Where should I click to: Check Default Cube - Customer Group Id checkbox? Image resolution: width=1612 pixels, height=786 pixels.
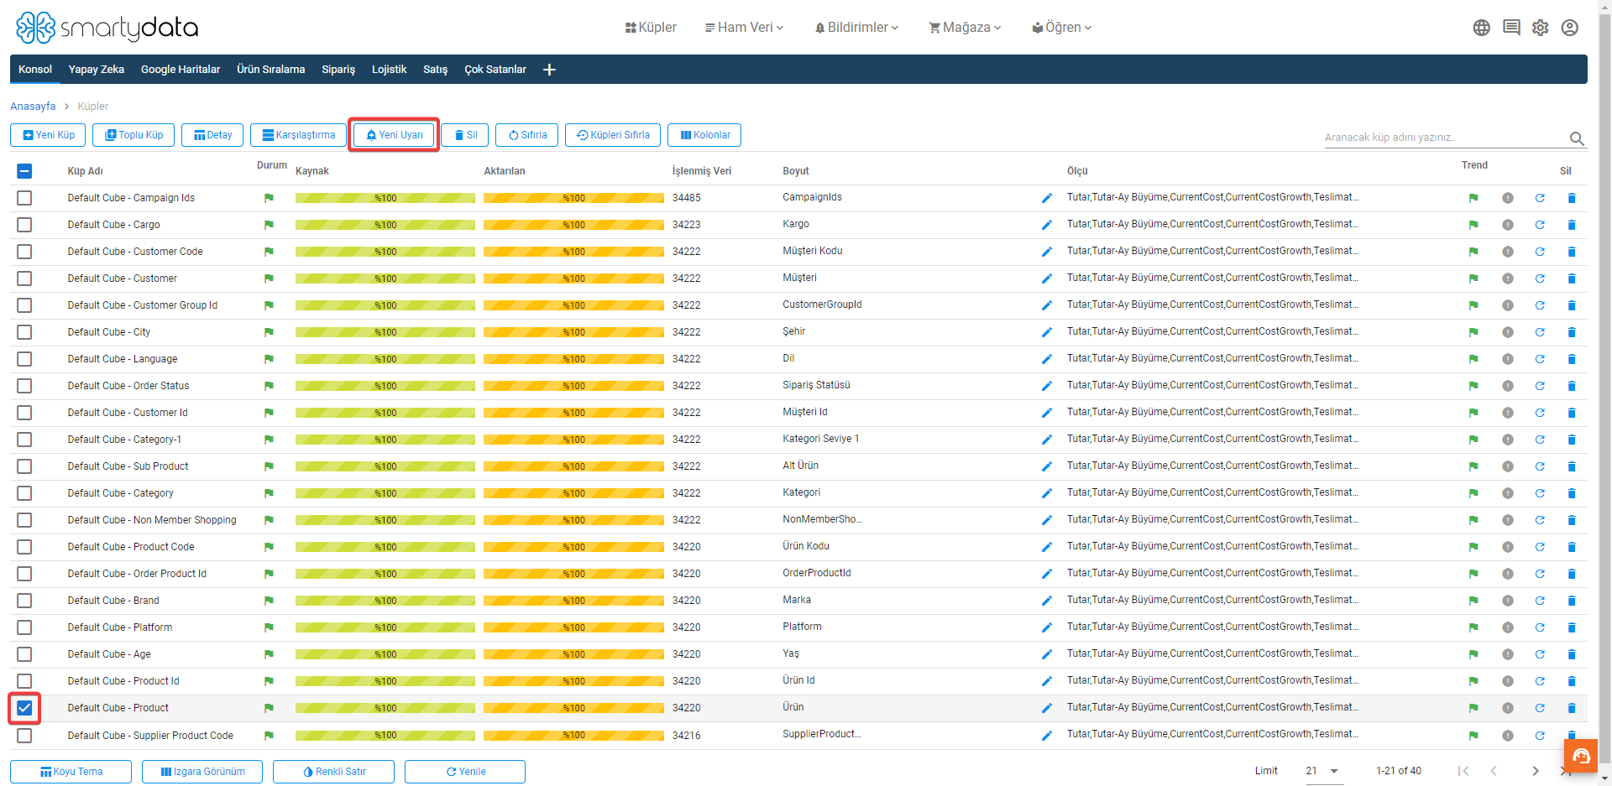point(24,305)
